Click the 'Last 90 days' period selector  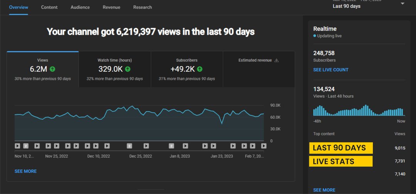click(347, 6)
